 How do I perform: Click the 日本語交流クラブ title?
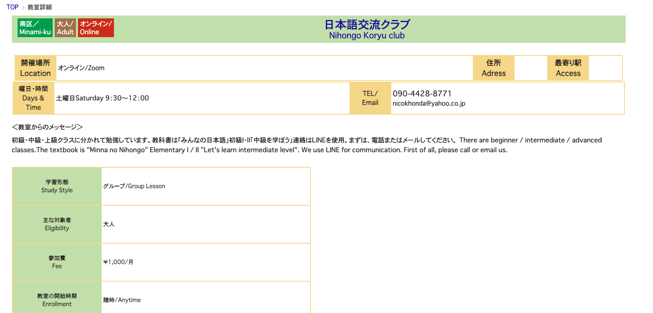point(367,24)
